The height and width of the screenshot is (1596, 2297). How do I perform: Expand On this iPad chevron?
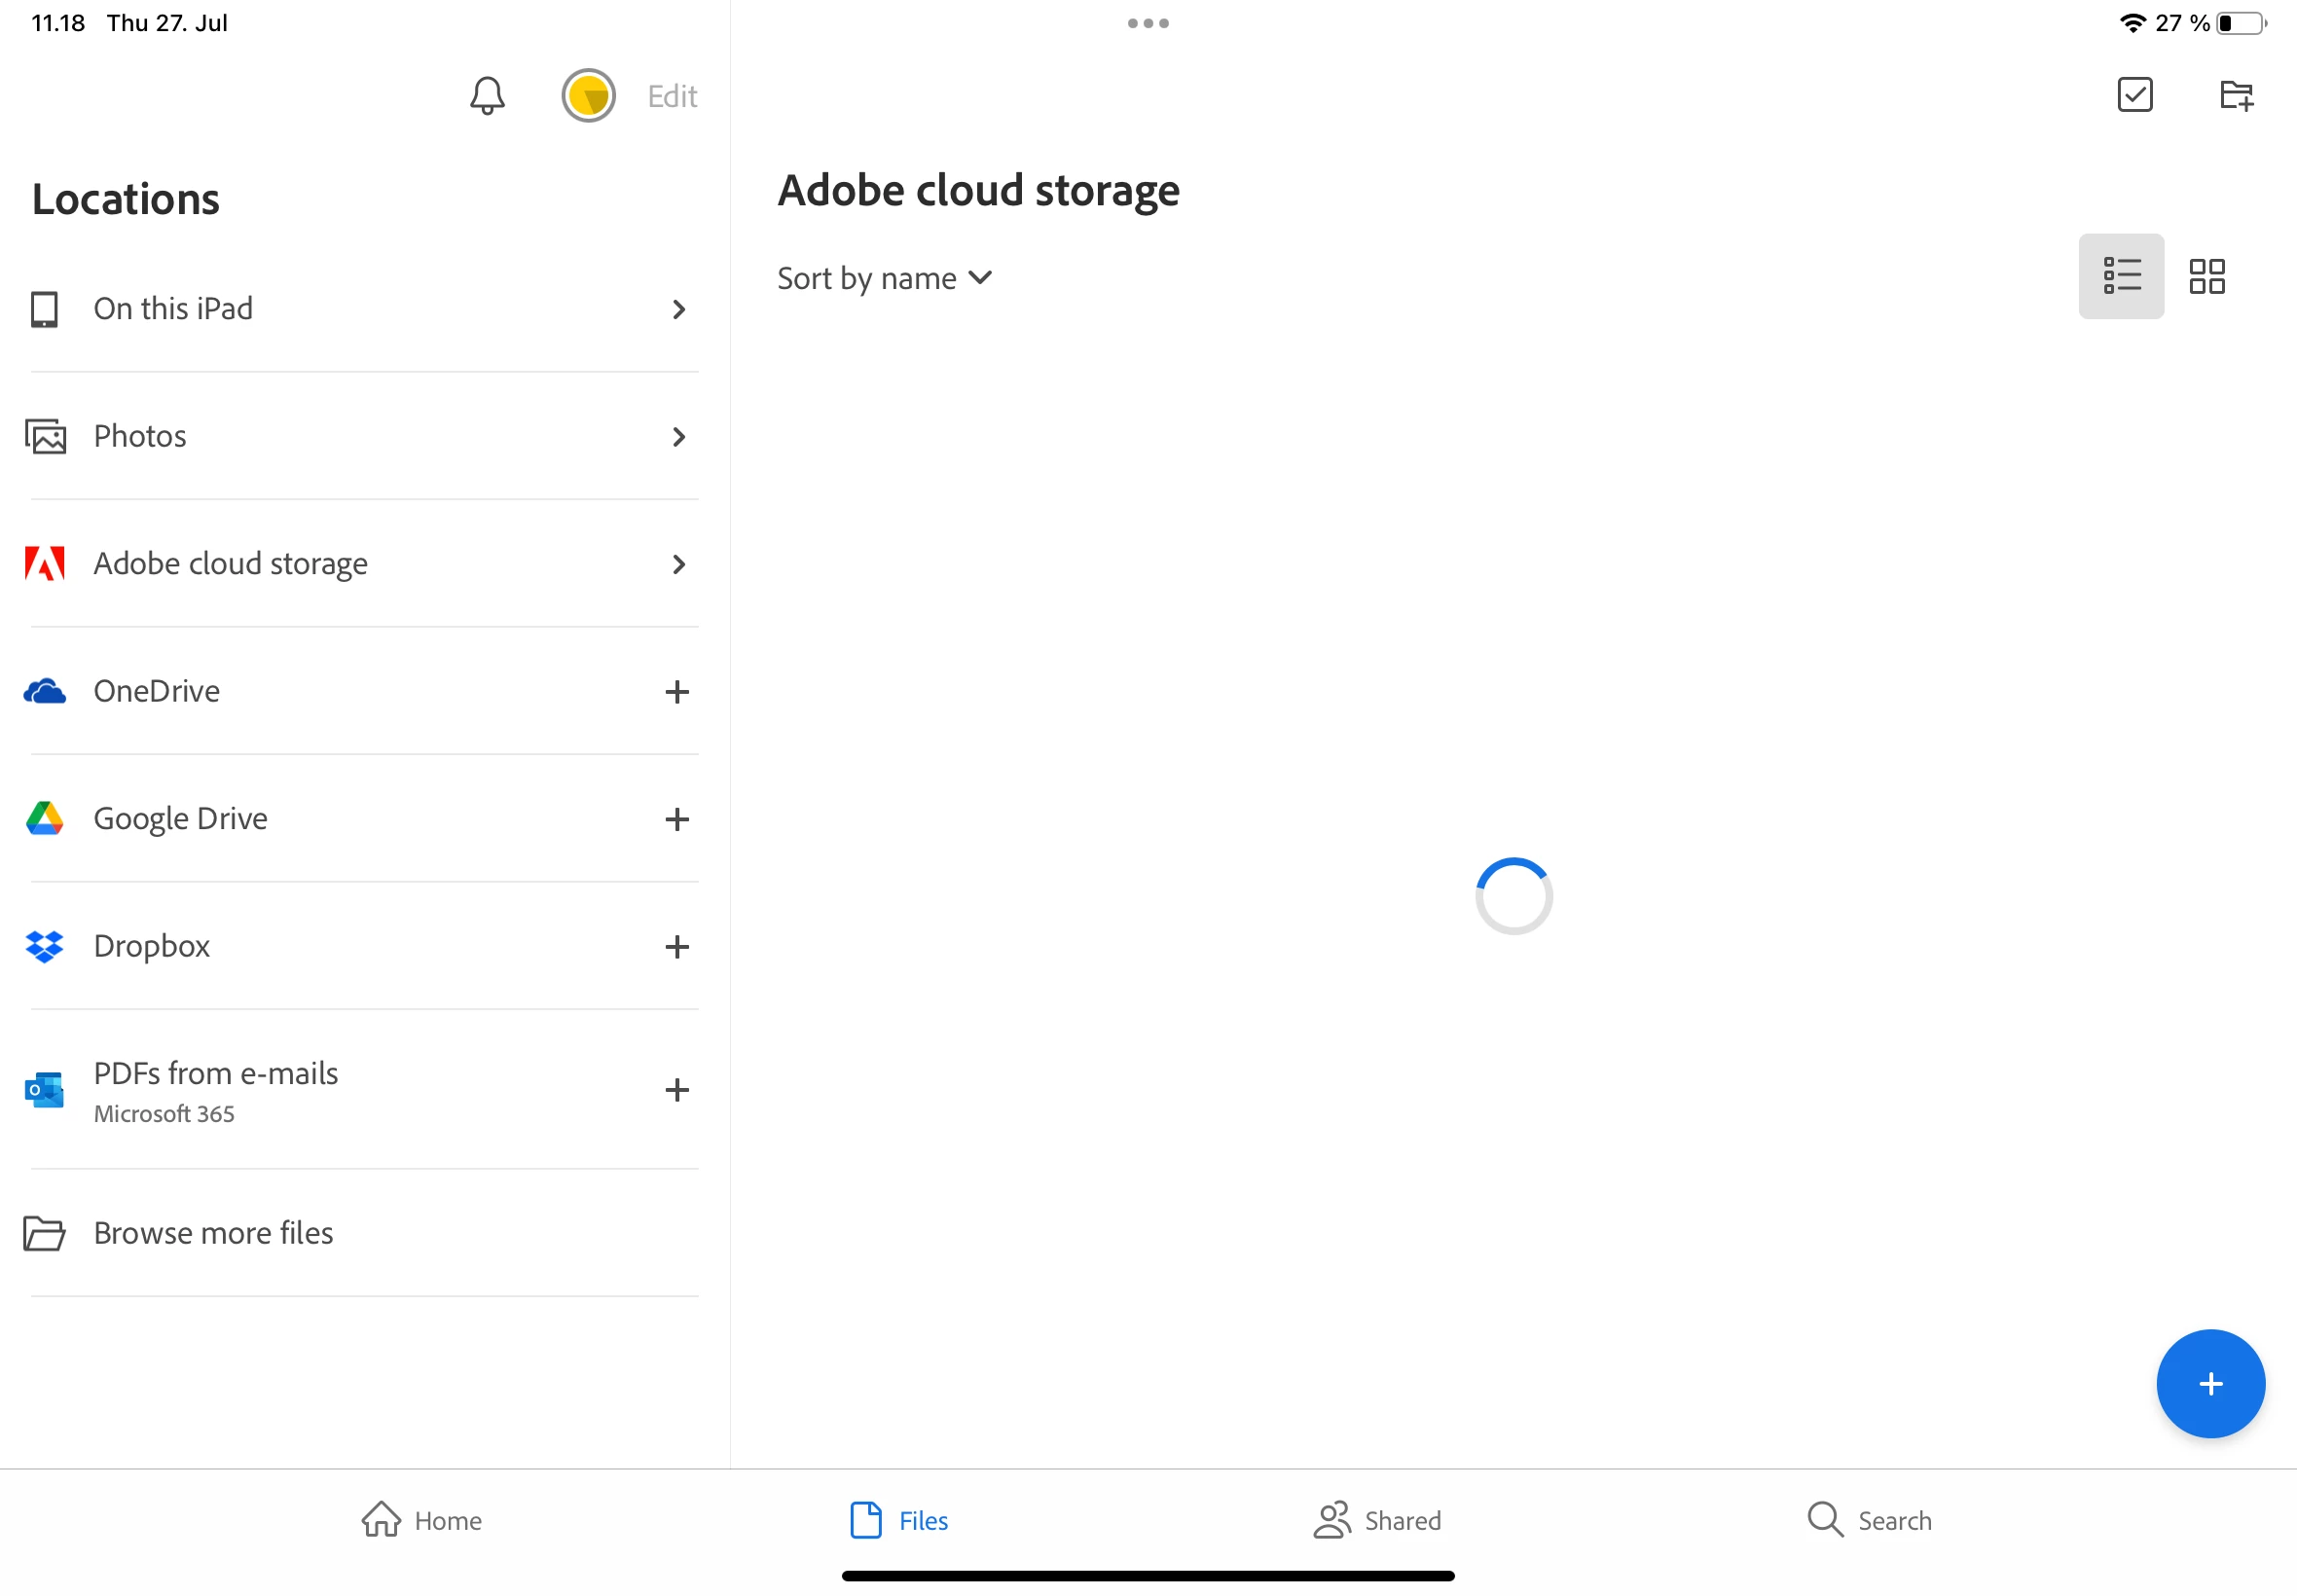click(x=678, y=310)
